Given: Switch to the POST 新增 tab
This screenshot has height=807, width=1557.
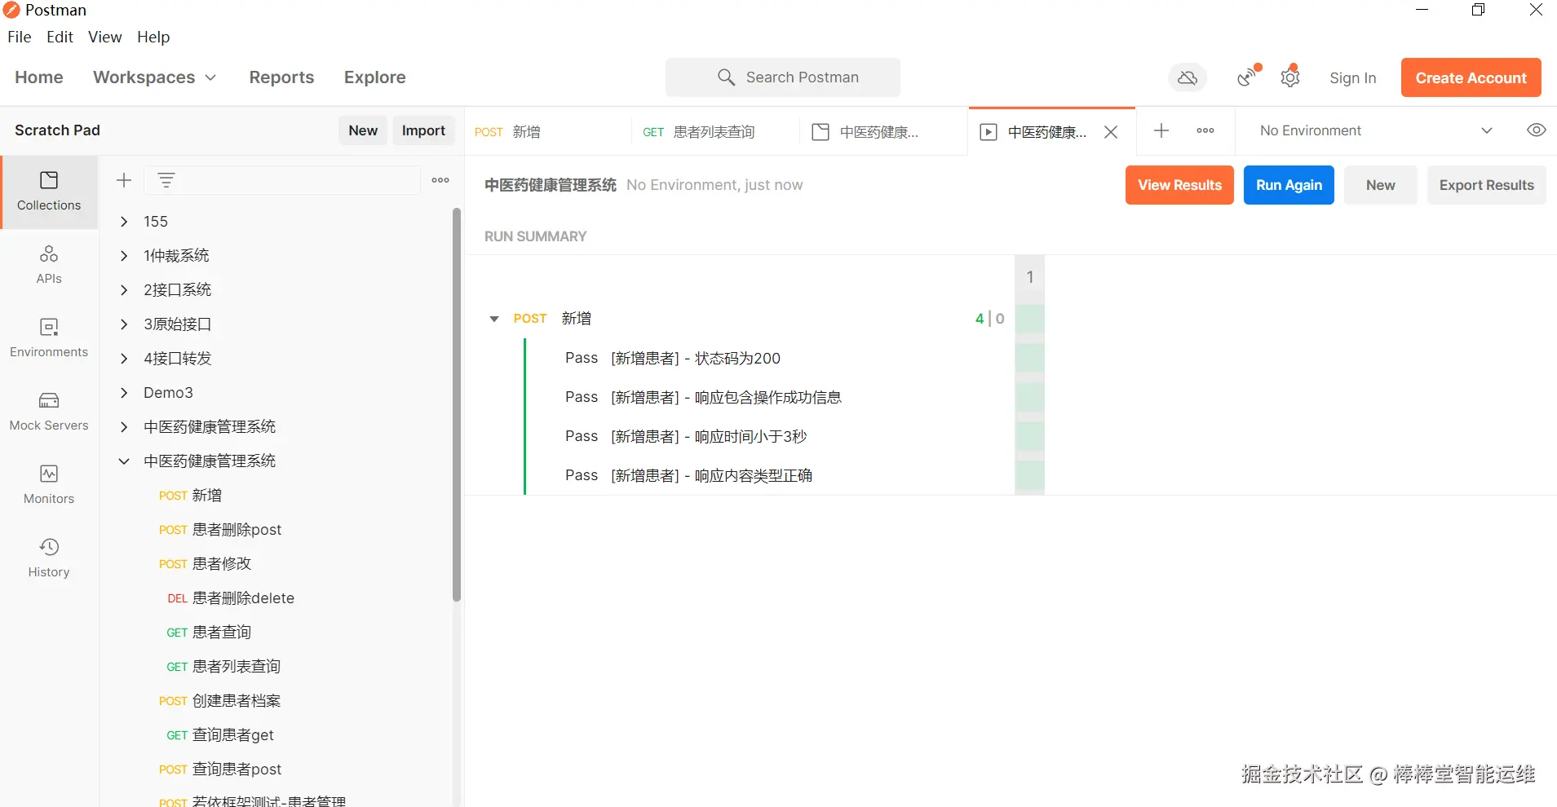Looking at the screenshot, I should pos(548,132).
